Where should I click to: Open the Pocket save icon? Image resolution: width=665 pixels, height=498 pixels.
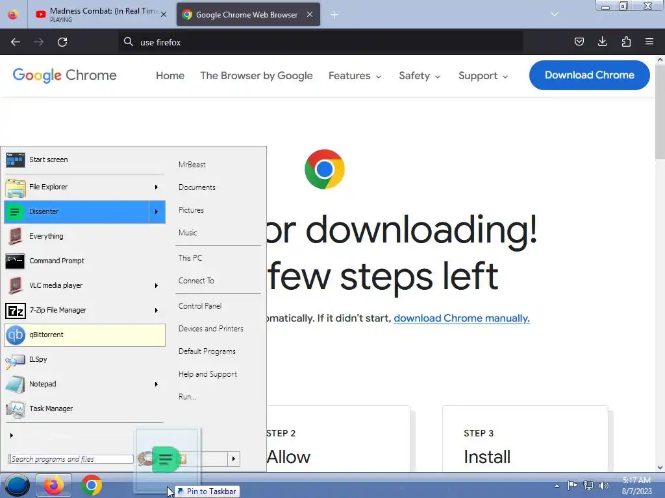pyautogui.click(x=579, y=41)
